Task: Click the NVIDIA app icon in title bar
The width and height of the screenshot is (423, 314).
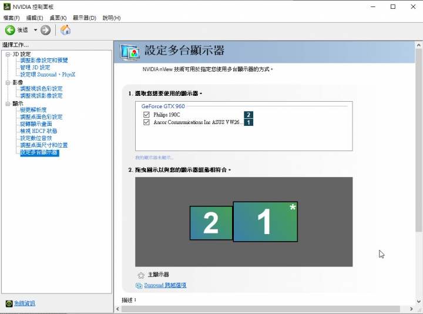Action: [6, 6]
